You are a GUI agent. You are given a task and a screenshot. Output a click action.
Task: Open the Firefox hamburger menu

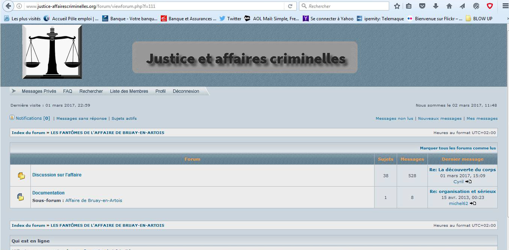pyautogui.click(x=504, y=6)
